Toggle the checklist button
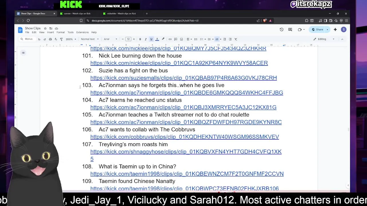The height and width of the screenshot is (206, 367). coord(201,39)
